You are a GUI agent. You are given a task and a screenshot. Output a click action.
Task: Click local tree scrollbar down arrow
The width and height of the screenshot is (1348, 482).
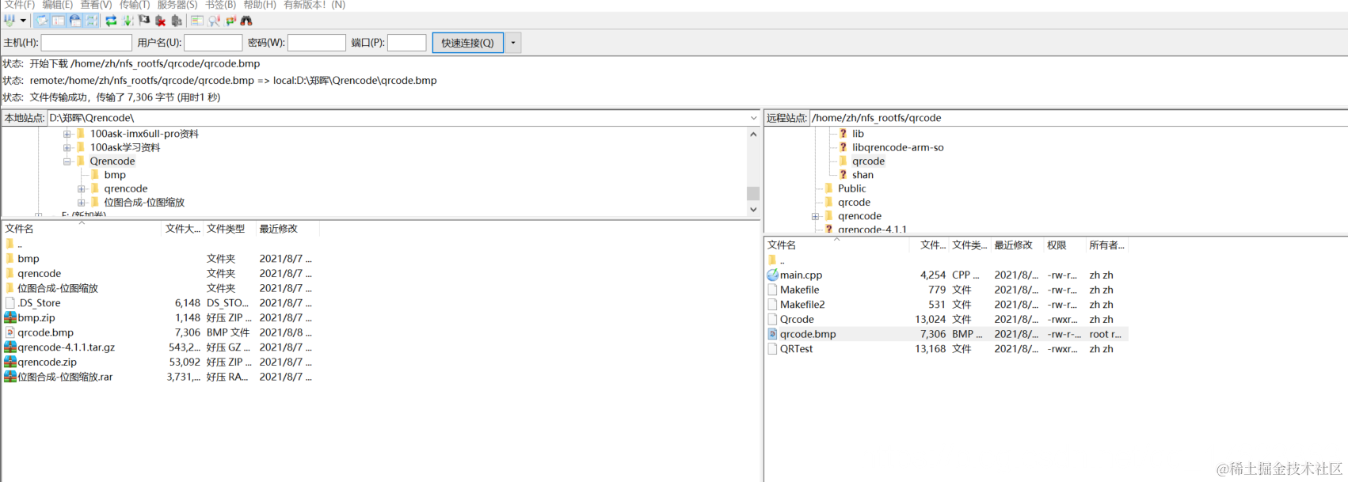click(753, 210)
